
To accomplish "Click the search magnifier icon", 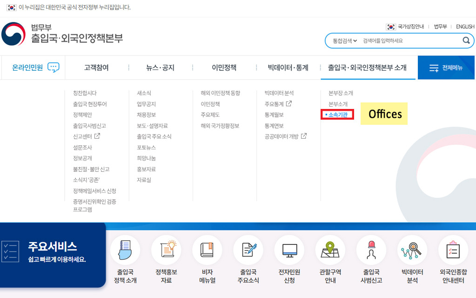I will click(x=466, y=41).
